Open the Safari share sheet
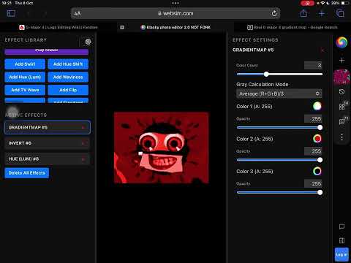The height and width of the screenshot is (263, 351). (303, 13)
